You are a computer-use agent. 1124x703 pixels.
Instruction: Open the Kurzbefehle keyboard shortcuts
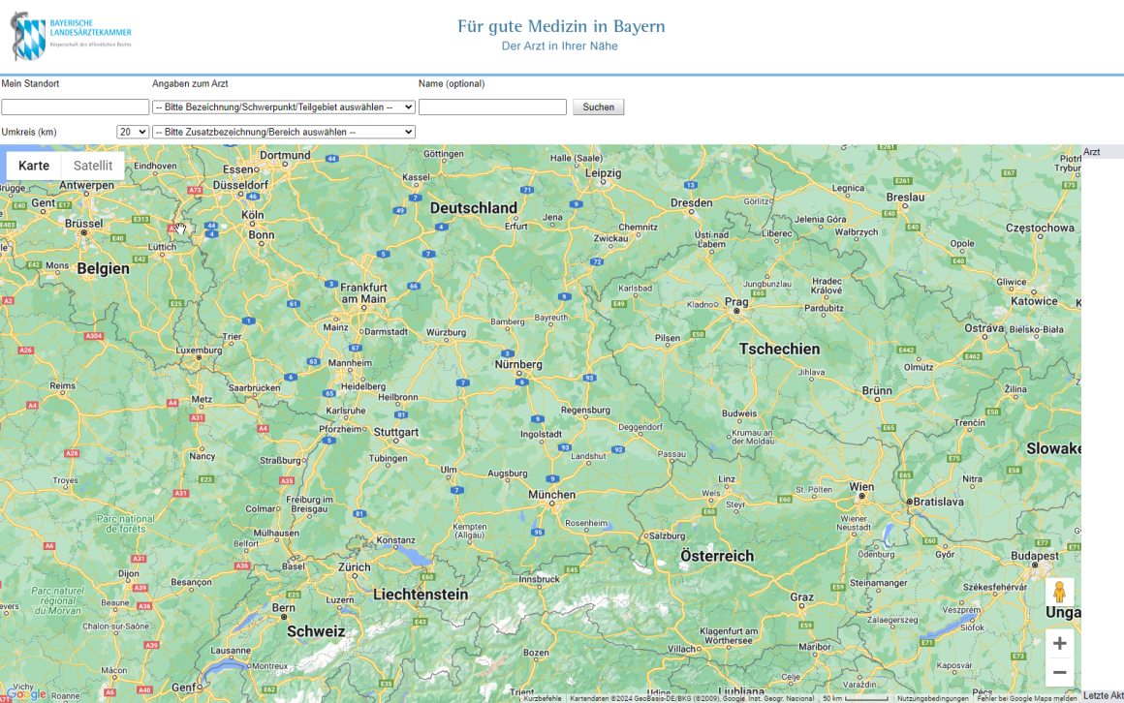[x=543, y=698]
